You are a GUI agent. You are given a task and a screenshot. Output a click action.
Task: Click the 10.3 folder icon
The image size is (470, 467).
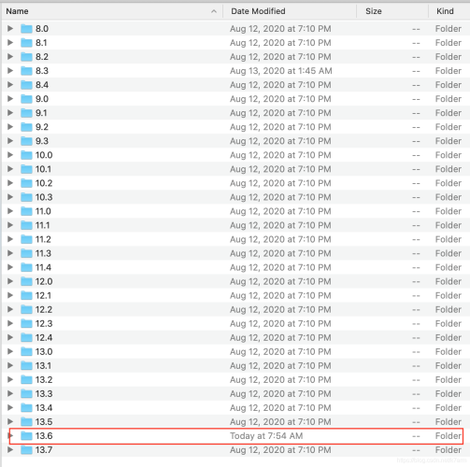click(26, 197)
